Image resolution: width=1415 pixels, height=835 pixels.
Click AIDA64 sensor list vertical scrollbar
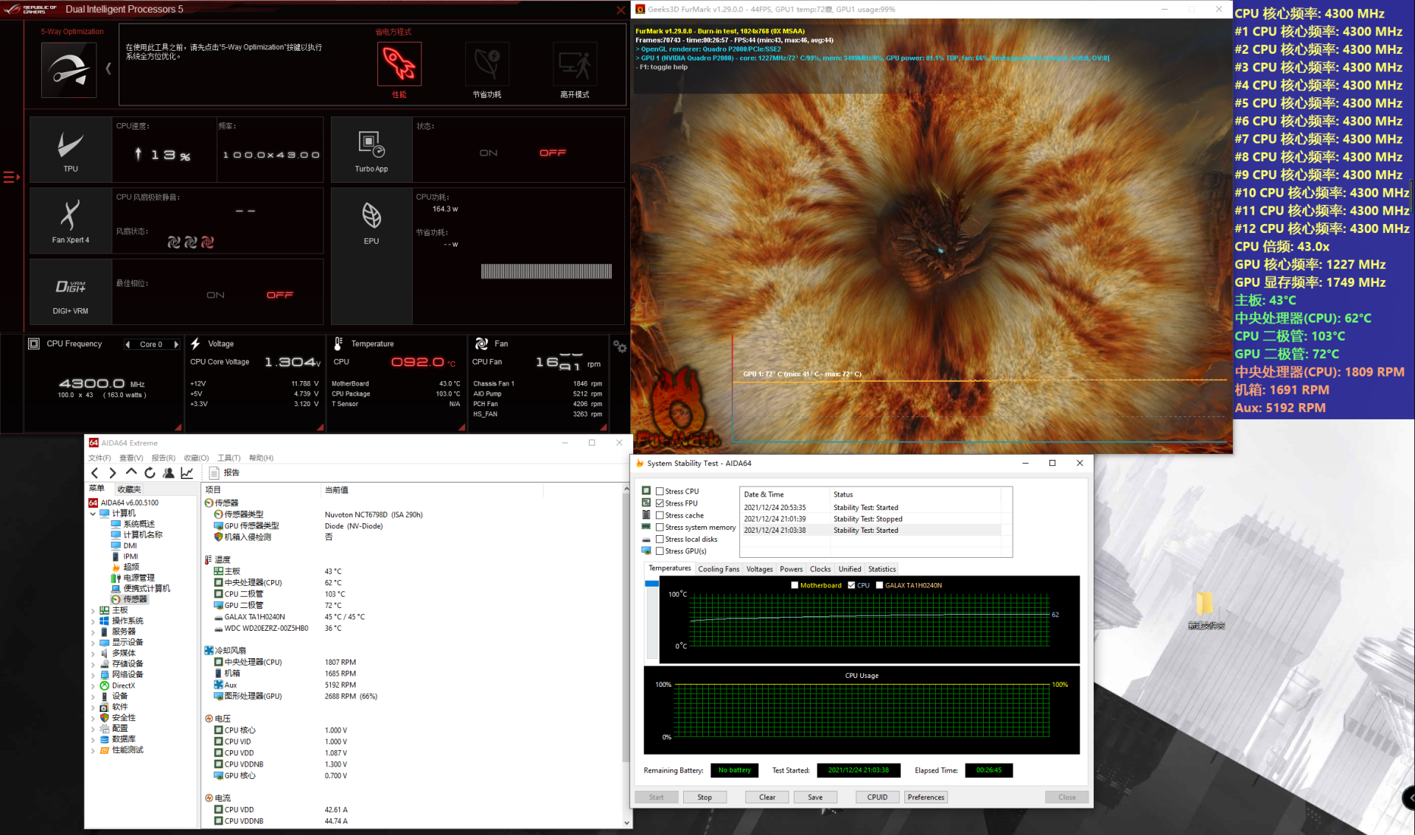[627, 655]
